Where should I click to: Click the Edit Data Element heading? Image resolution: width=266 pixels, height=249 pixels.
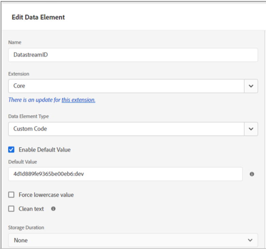tap(38, 17)
